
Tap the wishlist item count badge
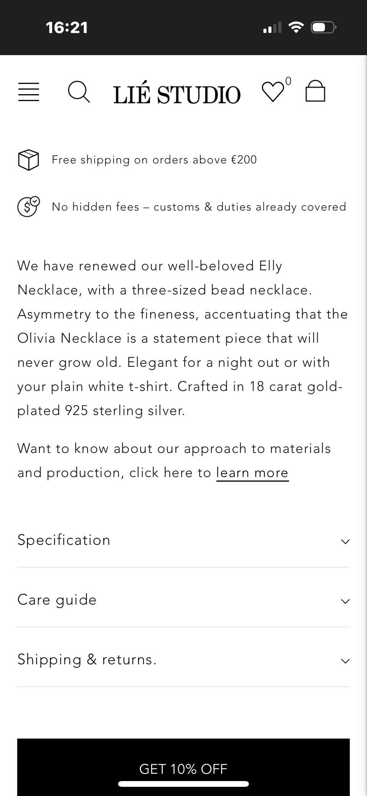288,81
